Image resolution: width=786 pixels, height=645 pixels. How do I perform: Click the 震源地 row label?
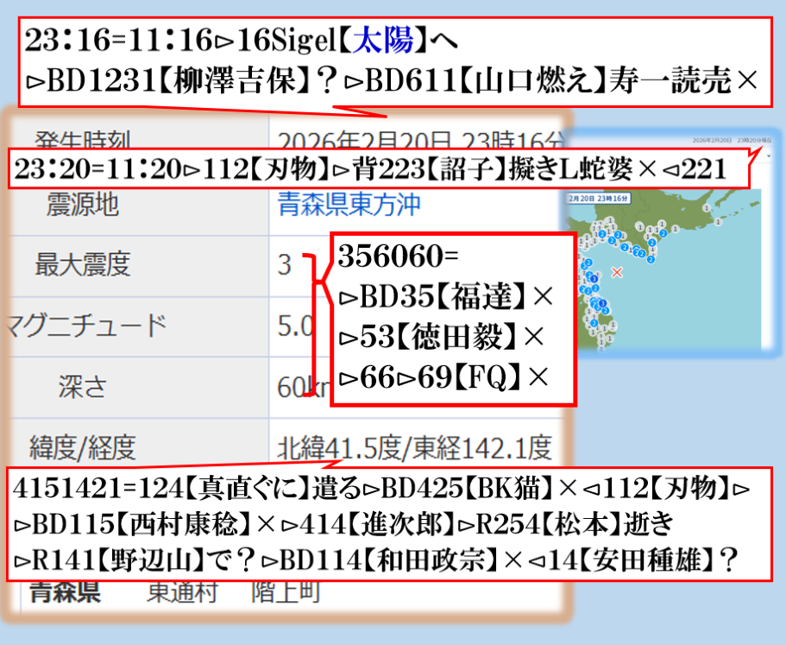(82, 205)
